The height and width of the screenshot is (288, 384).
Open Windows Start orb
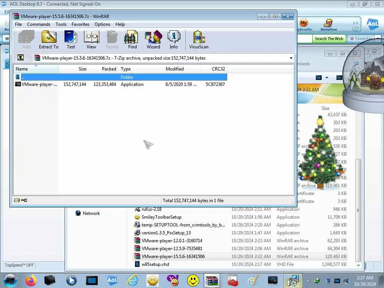pyautogui.click(x=10, y=280)
